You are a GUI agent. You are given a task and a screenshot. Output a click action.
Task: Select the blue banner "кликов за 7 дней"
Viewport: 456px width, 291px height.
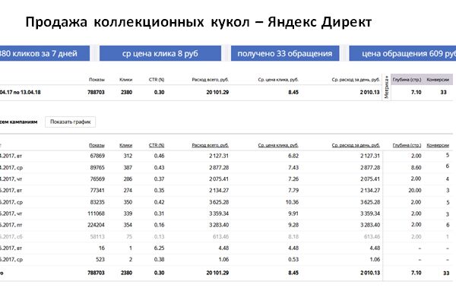(45, 53)
